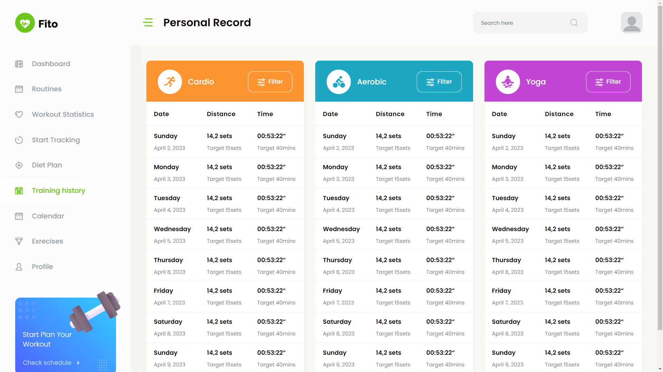This screenshot has height=372, width=663.
Task: Click the Routines sidebar link
Action: [x=47, y=89]
